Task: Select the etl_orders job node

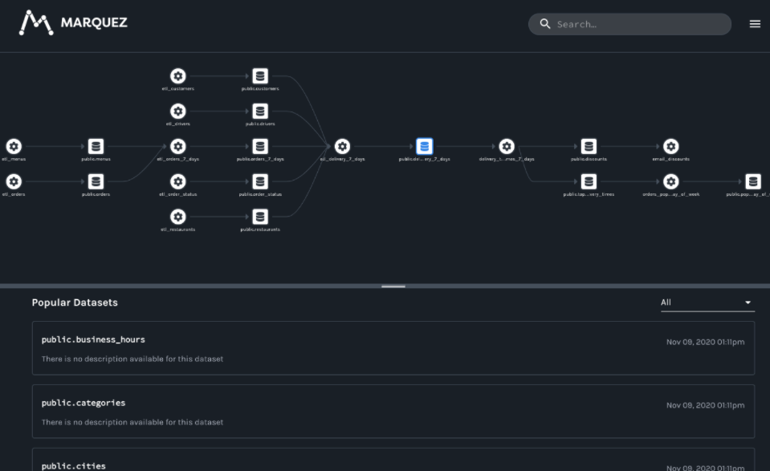Action: (x=14, y=181)
